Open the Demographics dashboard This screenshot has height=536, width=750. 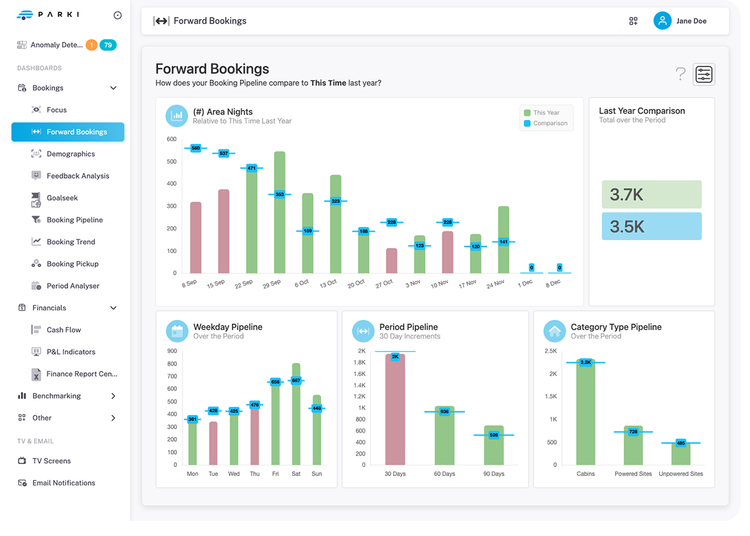coord(71,154)
